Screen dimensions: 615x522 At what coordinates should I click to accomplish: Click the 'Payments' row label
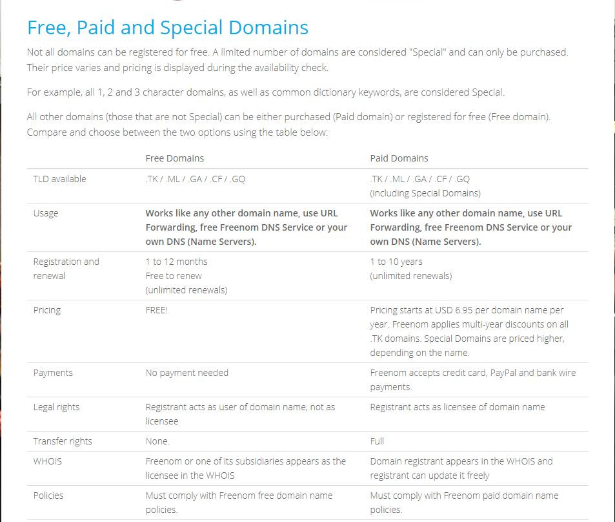coord(53,373)
